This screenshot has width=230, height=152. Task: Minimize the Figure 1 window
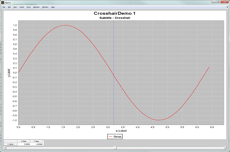click(214, 2)
